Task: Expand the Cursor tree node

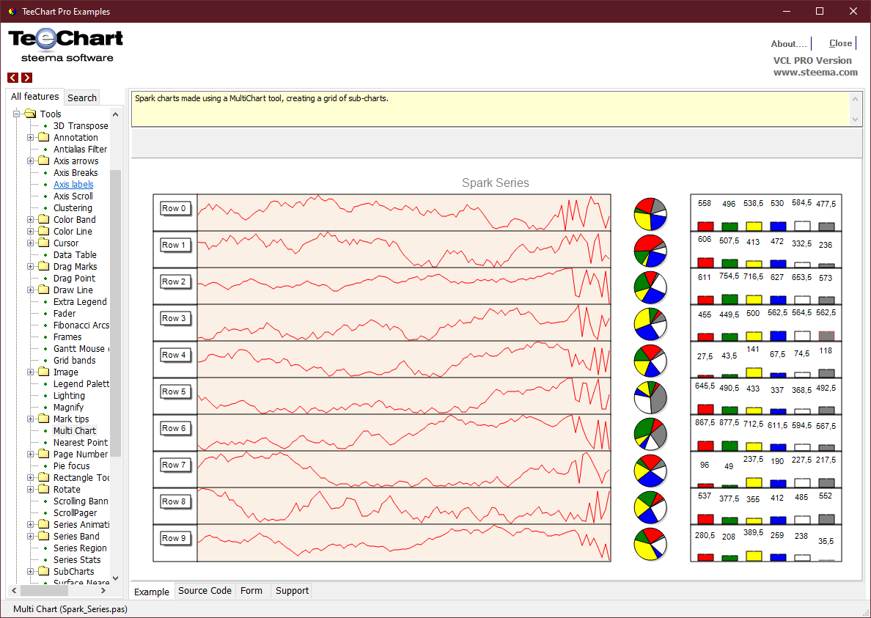Action: [31, 243]
